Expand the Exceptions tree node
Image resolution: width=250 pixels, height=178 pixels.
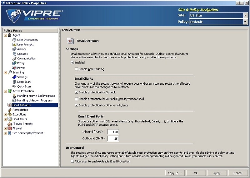pyautogui.click(x=5, y=115)
